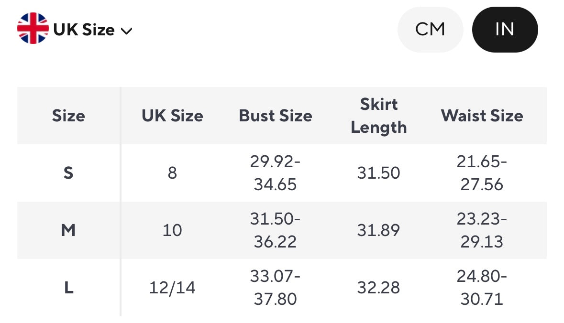Select the L size row label
Image resolution: width=564 pixels, height=323 pixels.
68,288
